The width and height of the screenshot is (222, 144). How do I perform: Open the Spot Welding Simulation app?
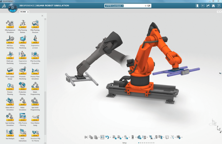coord(10,120)
